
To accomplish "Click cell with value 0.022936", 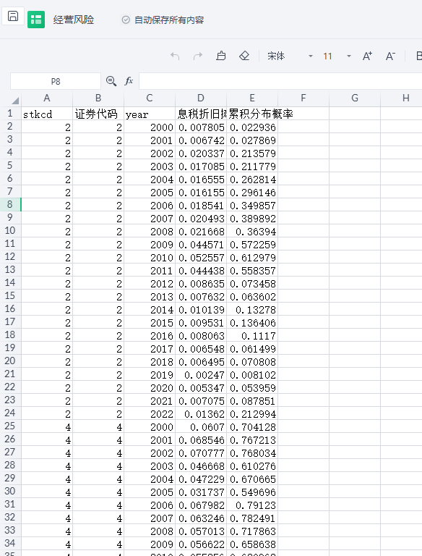I will click(252, 127).
